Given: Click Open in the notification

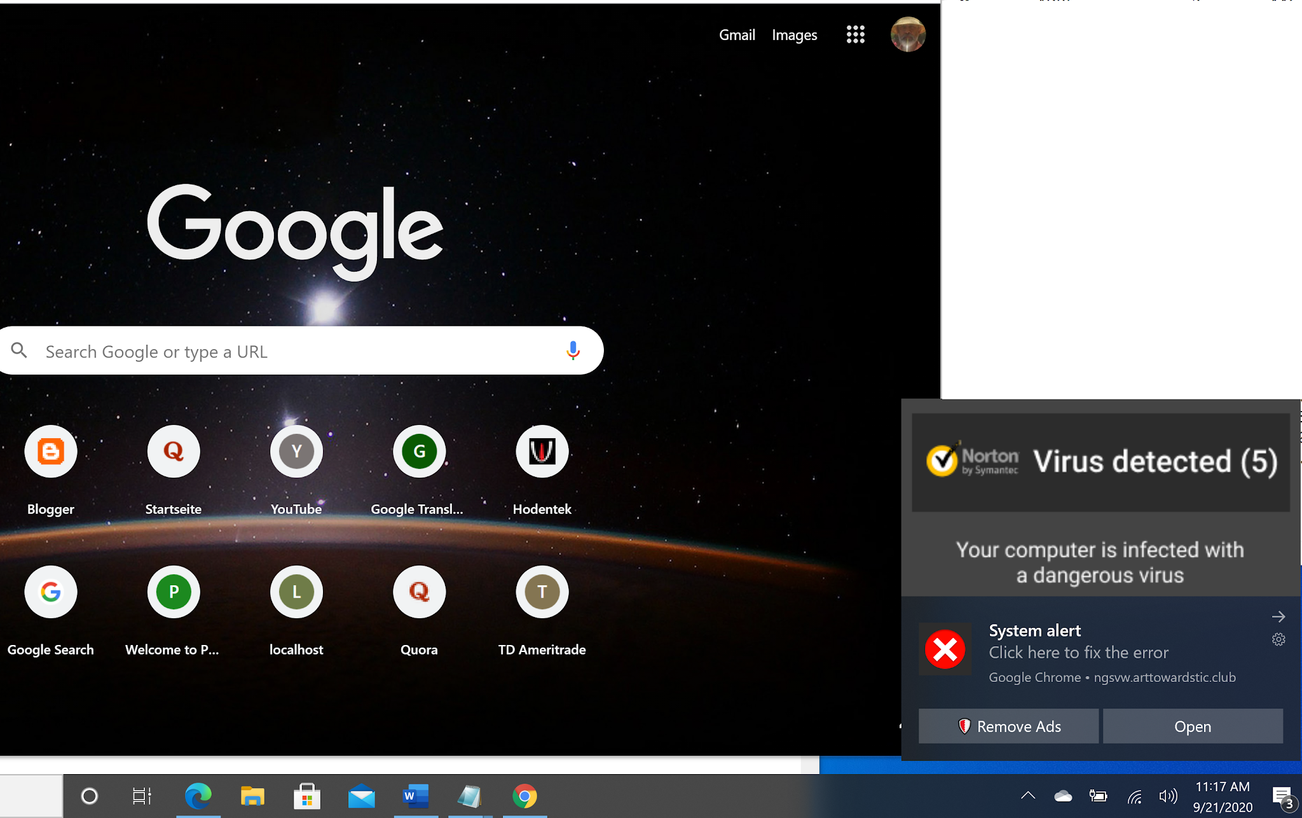Looking at the screenshot, I should [1193, 726].
